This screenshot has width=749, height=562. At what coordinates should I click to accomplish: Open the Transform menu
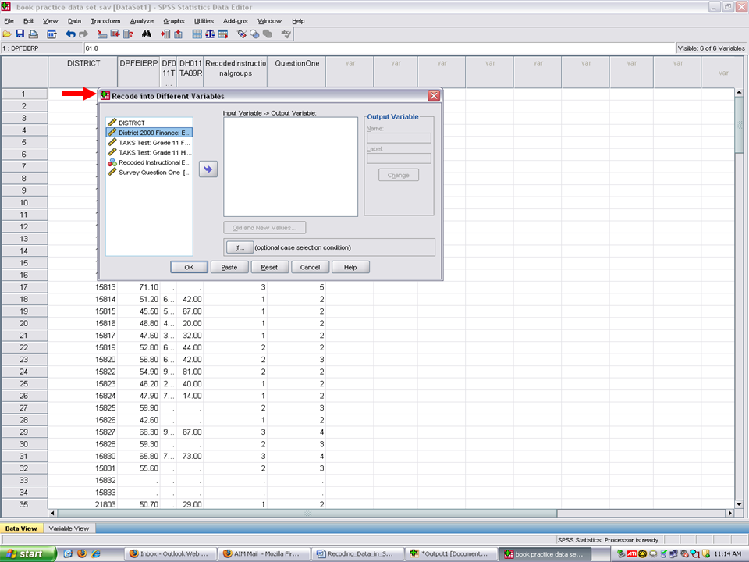(x=105, y=20)
